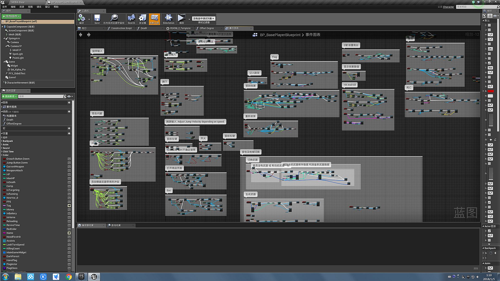This screenshot has height=281, width=500.
Task: Click Find in Content Browser magnifier icon
Action: 114,18
